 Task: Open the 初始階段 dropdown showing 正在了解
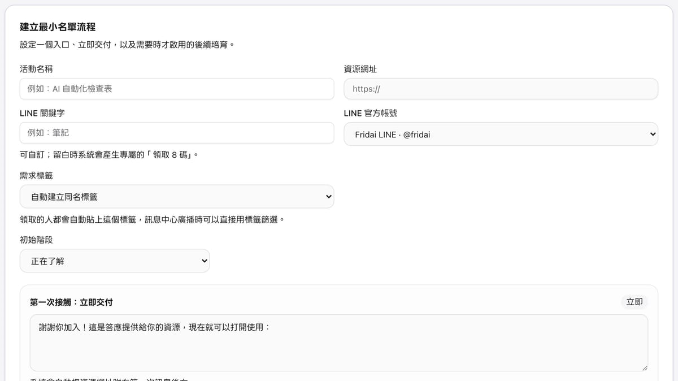115,261
